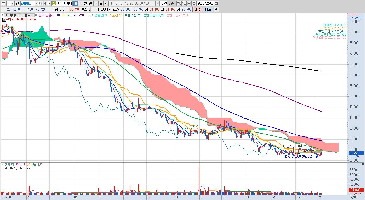Click the green 신 badge icon
The height and width of the screenshot is (200, 365).
click(x=54, y=3)
